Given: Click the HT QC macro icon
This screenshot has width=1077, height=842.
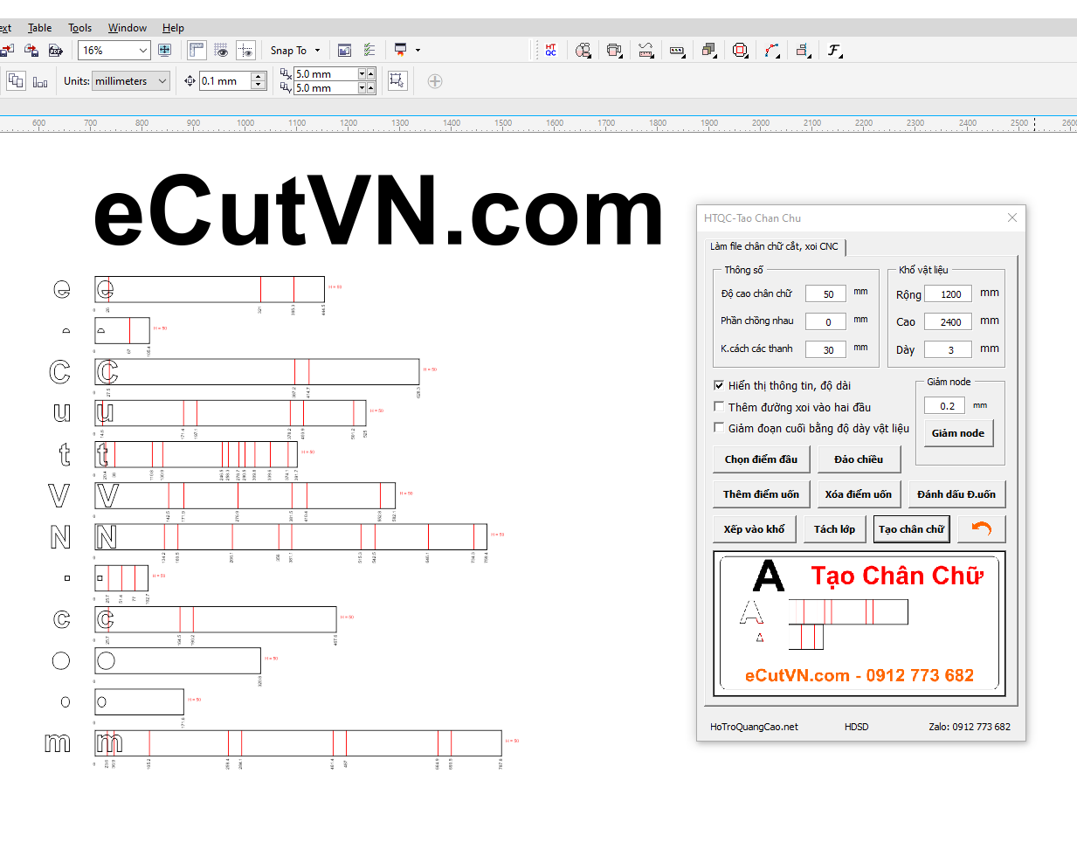Looking at the screenshot, I should coord(550,50).
